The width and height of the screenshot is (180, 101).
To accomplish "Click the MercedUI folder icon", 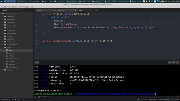I will (x=5, y=36).
